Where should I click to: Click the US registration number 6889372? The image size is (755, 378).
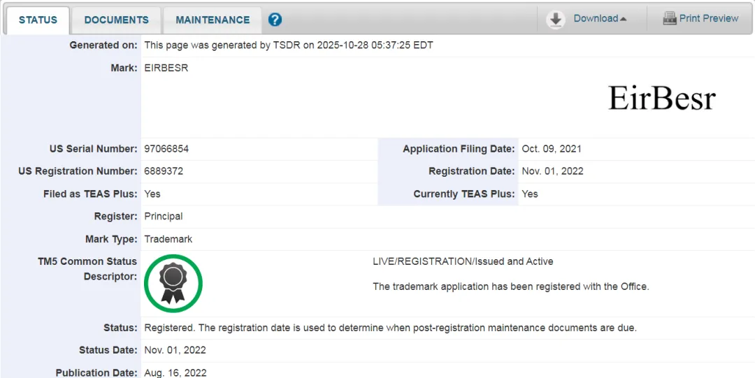click(x=164, y=171)
